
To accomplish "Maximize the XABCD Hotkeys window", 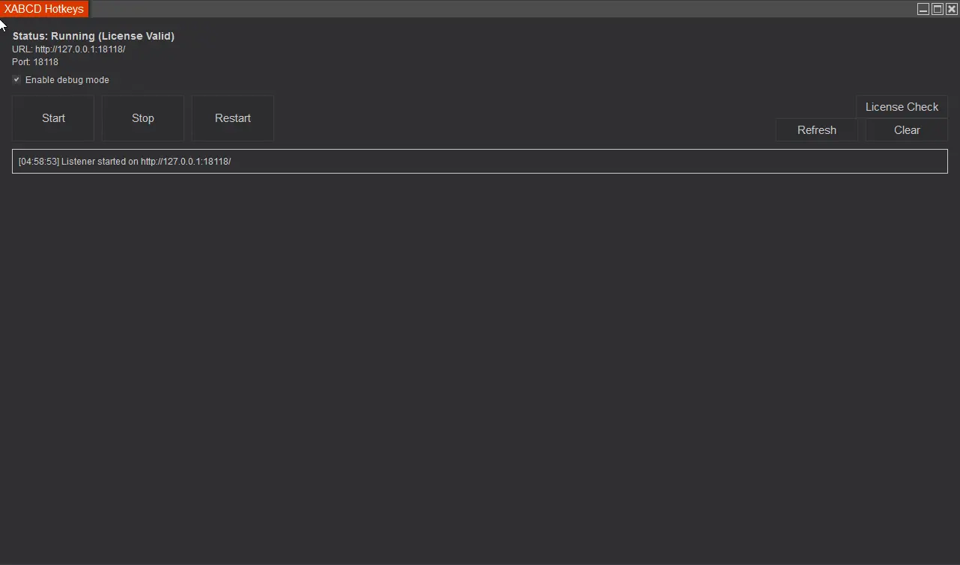I will click(x=938, y=9).
